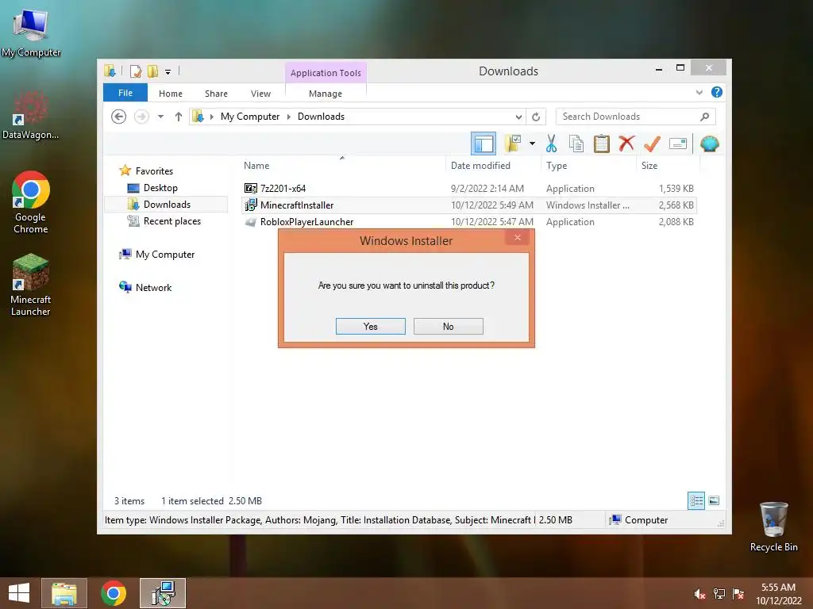Viewport: 813px width, 609px height.
Task: Sort by the Name column header
Action: [256, 166]
